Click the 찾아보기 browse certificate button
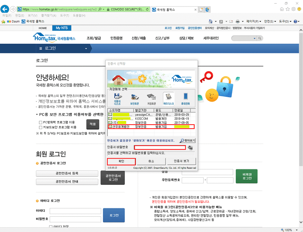 tap(187, 140)
